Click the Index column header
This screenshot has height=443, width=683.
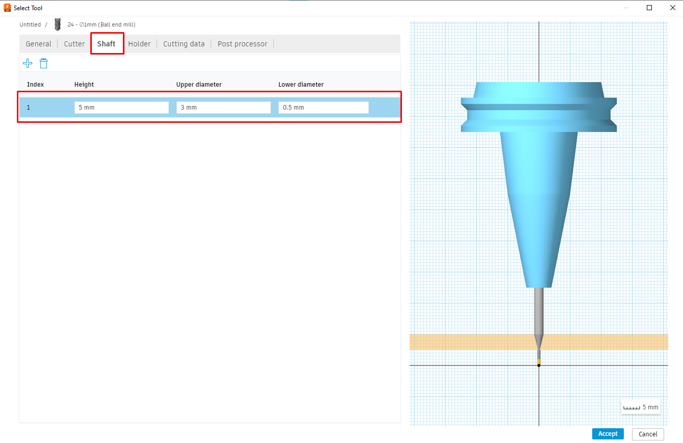point(35,84)
